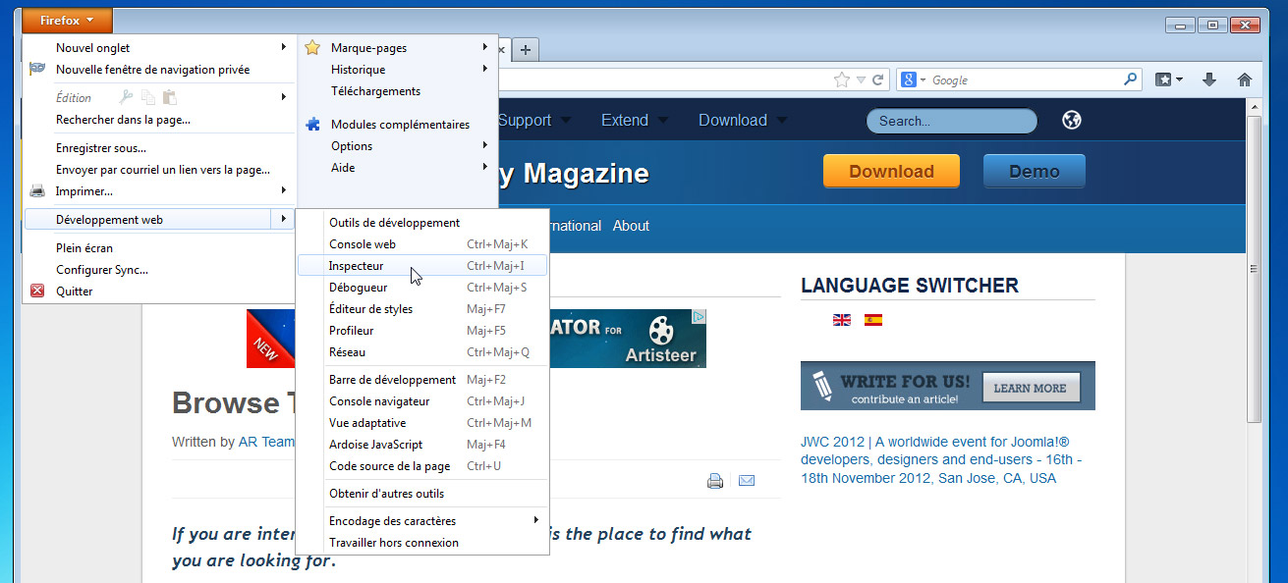Expand the Développement web submenu arrow
The width and height of the screenshot is (1288, 583).
(284, 219)
